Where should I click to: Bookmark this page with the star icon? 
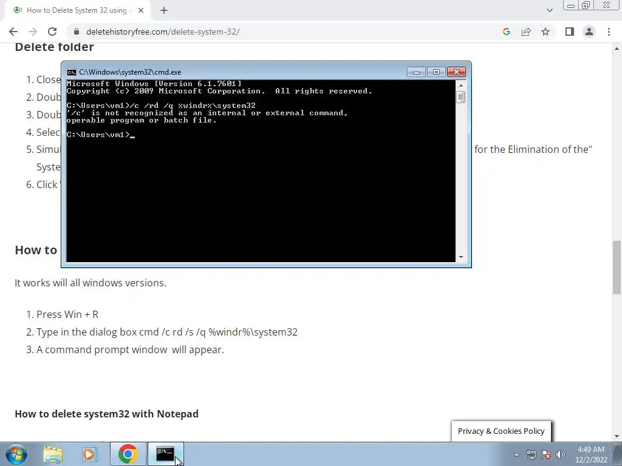click(x=545, y=32)
